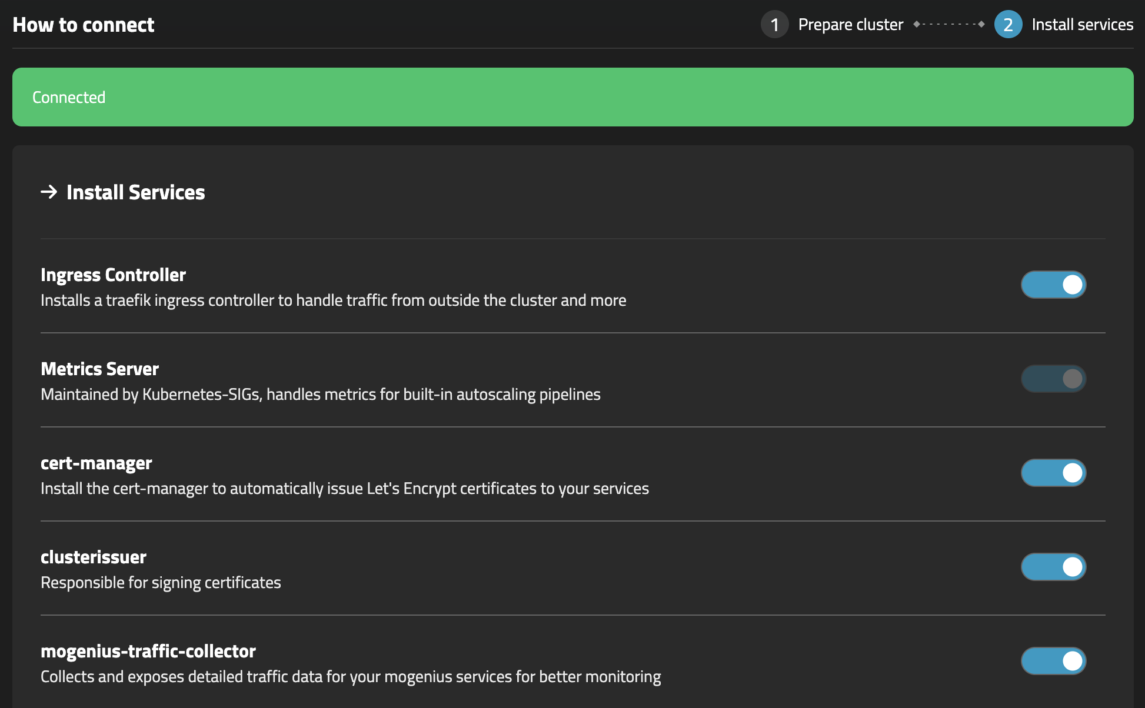Viewport: 1145px width, 708px height.
Task: Select the Metrics Server description text
Action: [320, 394]
